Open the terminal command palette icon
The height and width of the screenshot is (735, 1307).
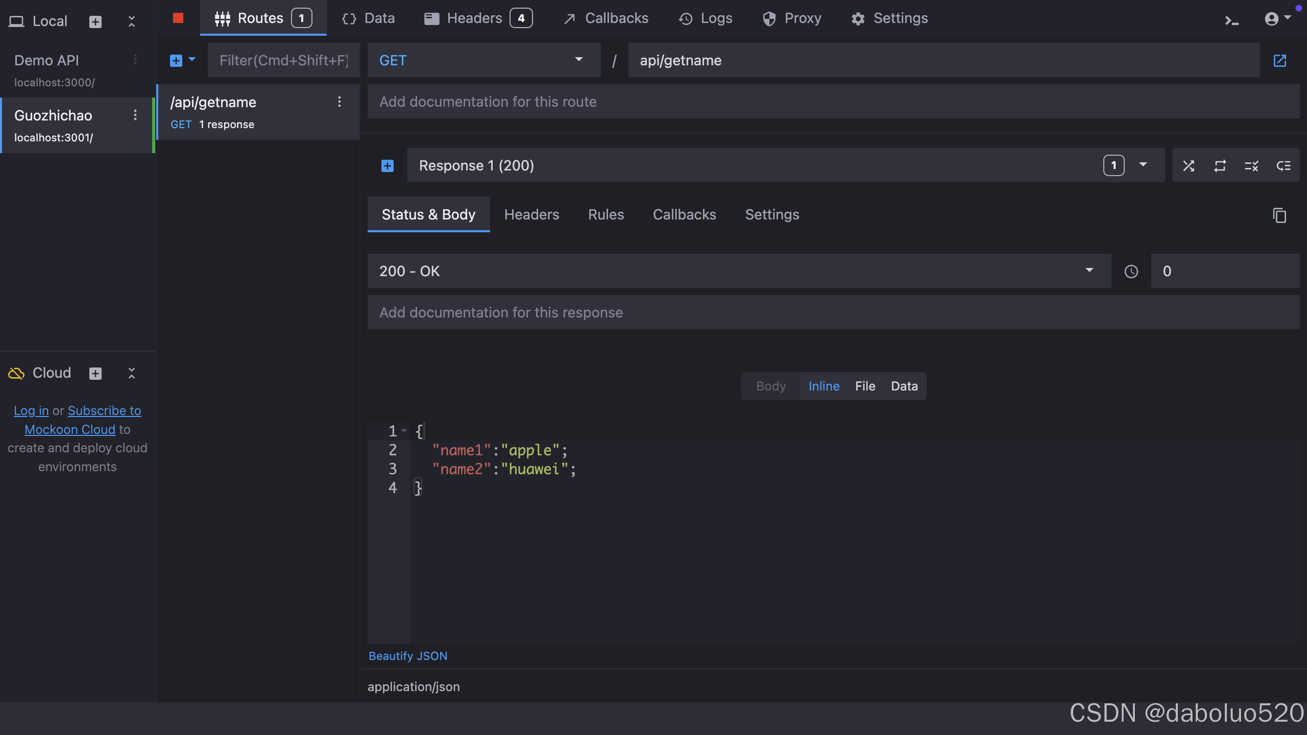pos(1232,20)
